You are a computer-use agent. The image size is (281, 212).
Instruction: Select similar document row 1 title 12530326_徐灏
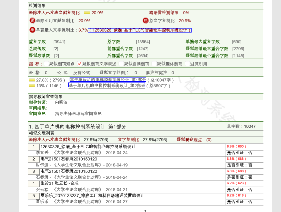(88, 147)
